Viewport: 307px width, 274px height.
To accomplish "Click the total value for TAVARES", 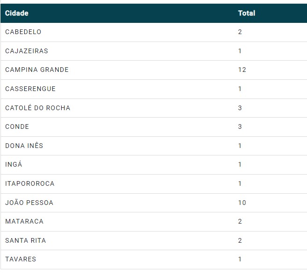I will (240, 259).
